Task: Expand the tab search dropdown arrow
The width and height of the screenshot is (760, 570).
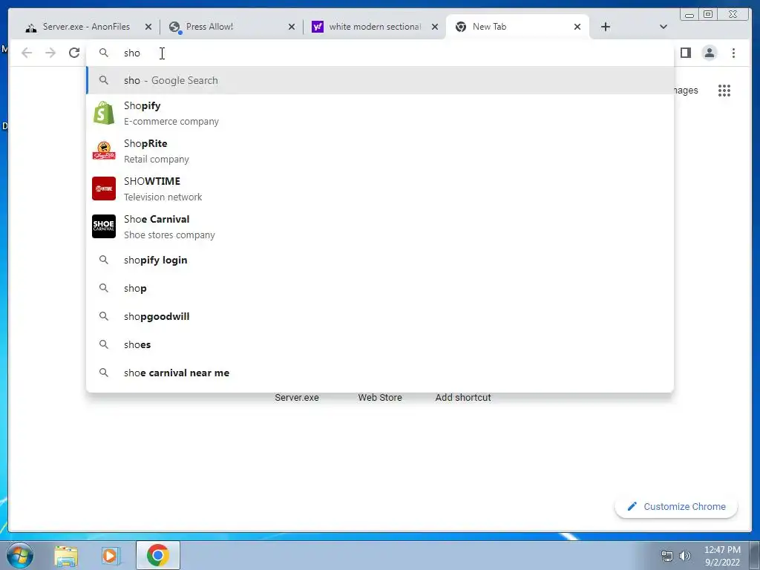Action: coord(663,27)
